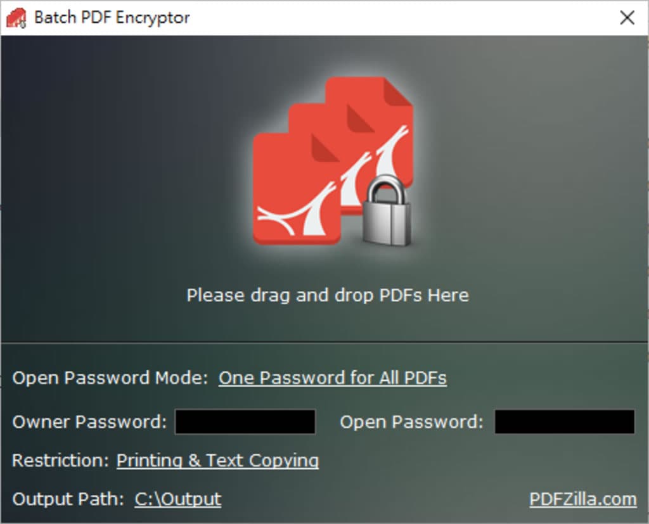Close the Batch PDF Encryptor window

(x=627, y=18)
